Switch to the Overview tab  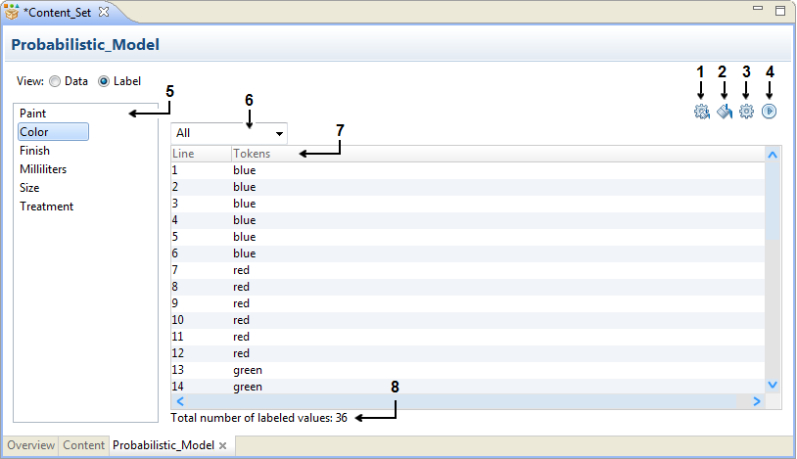coord(31,445)
